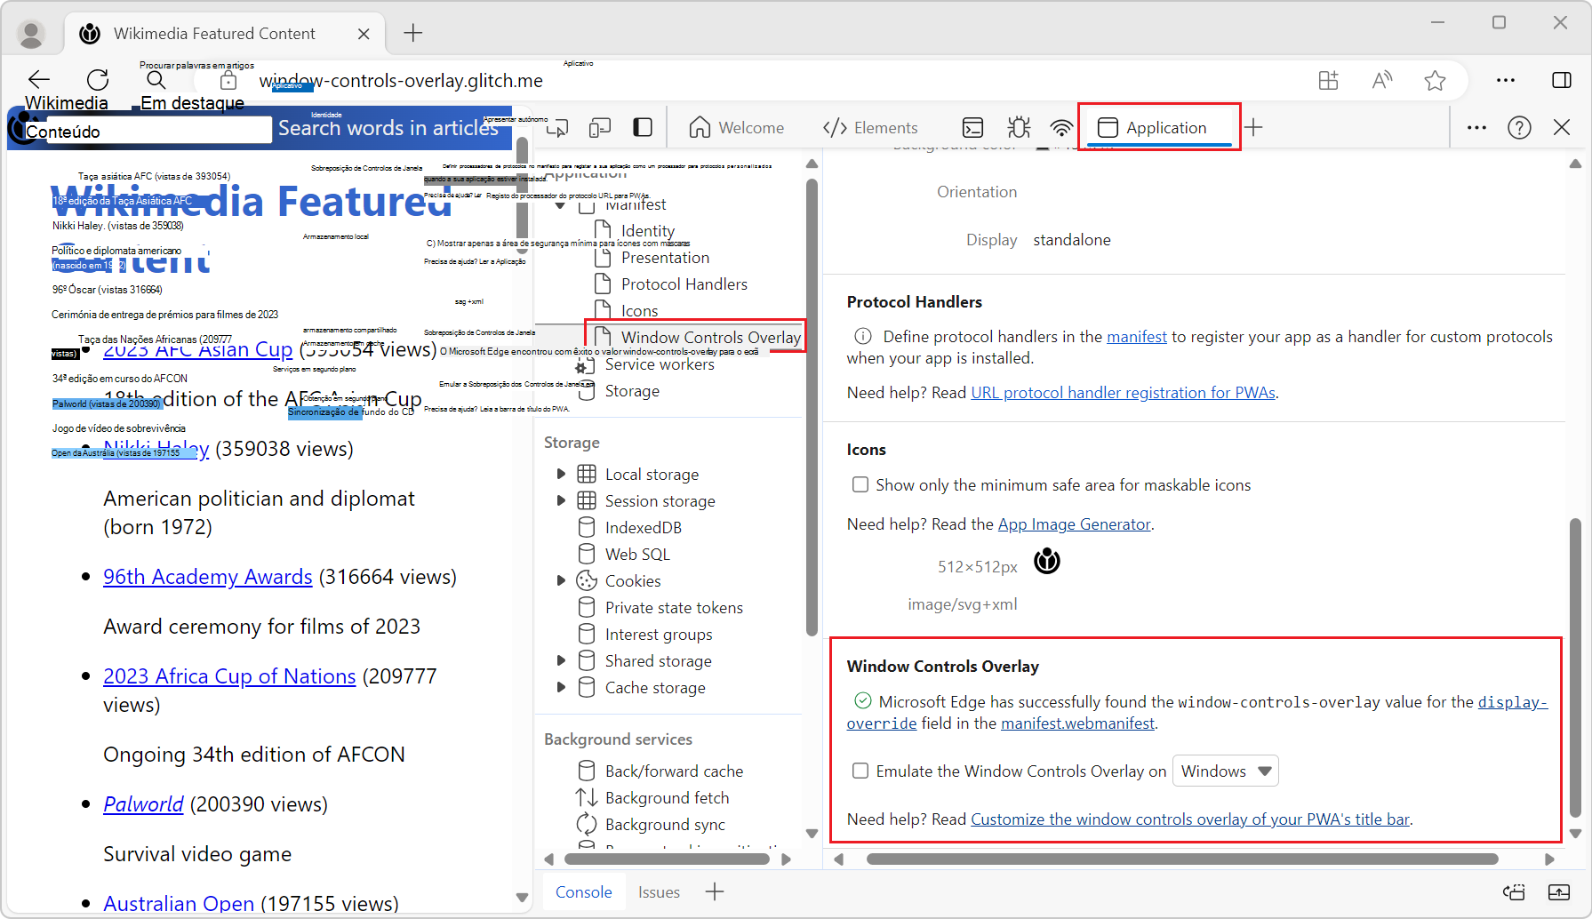This screenshot has width=1592, height=919.
Task: Add a tool to the Quick View drawer
Action: 715,891
